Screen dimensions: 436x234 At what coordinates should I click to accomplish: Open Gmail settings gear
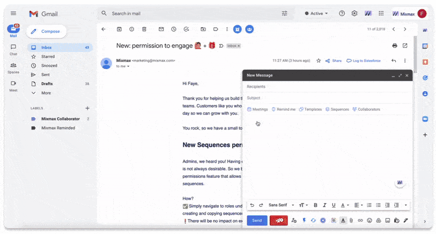tap(354, 13)
